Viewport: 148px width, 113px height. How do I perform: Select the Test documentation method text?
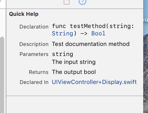point(91,44)
